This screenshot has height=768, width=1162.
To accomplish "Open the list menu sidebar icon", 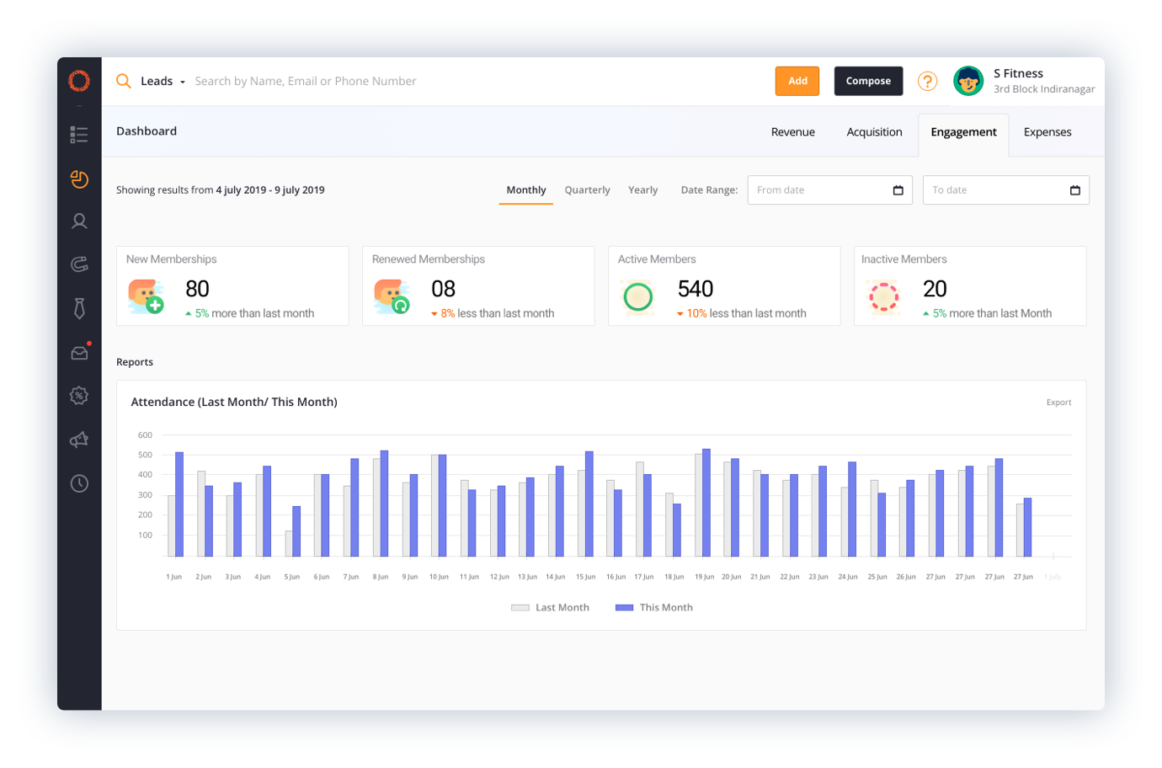I will (x=79, y=135).
